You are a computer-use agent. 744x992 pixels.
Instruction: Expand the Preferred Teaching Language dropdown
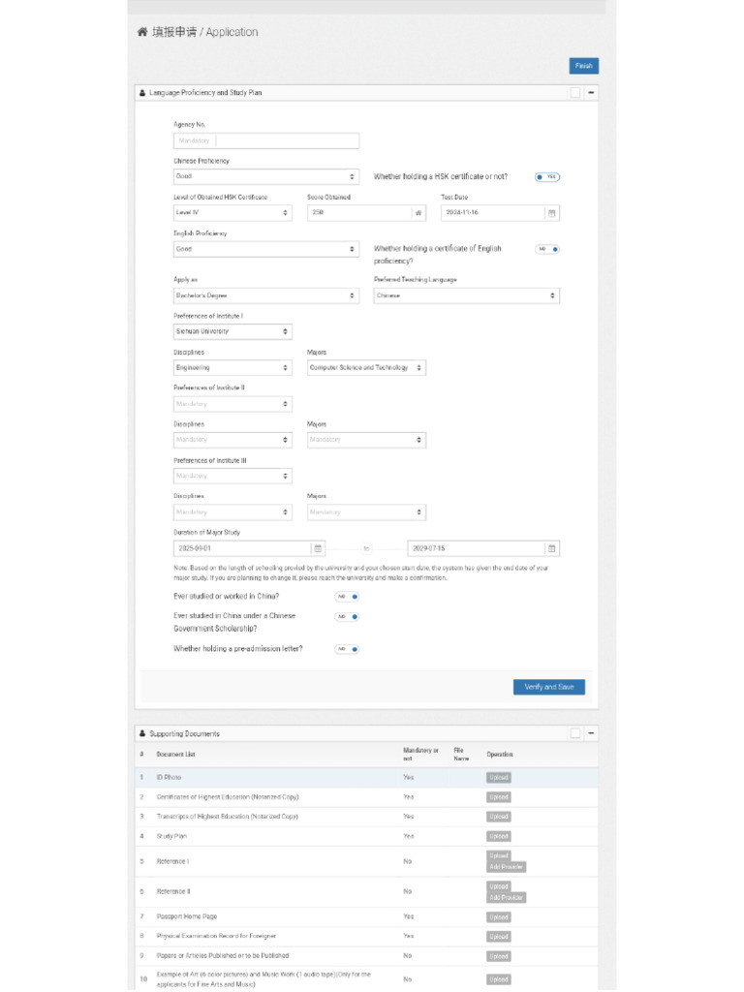coord(466,295)
